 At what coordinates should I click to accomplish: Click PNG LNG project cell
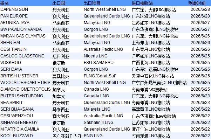[x=93, y=136]
